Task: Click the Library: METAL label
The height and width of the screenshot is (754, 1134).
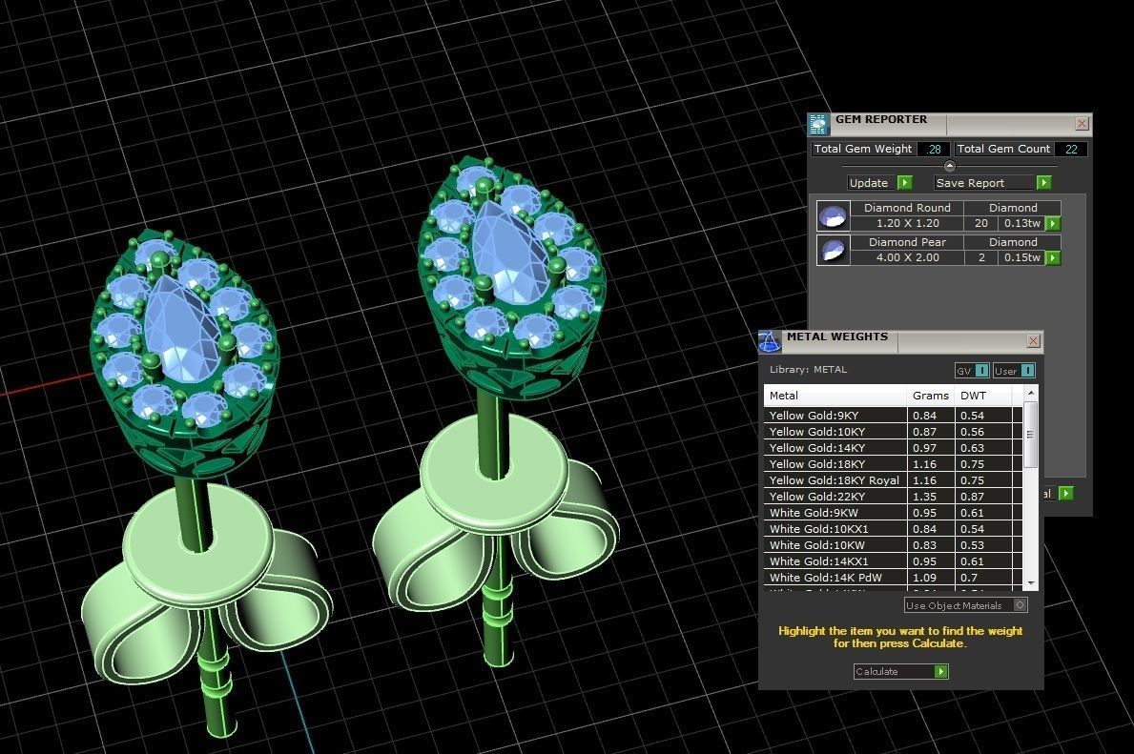Action: tap(808, 370)
